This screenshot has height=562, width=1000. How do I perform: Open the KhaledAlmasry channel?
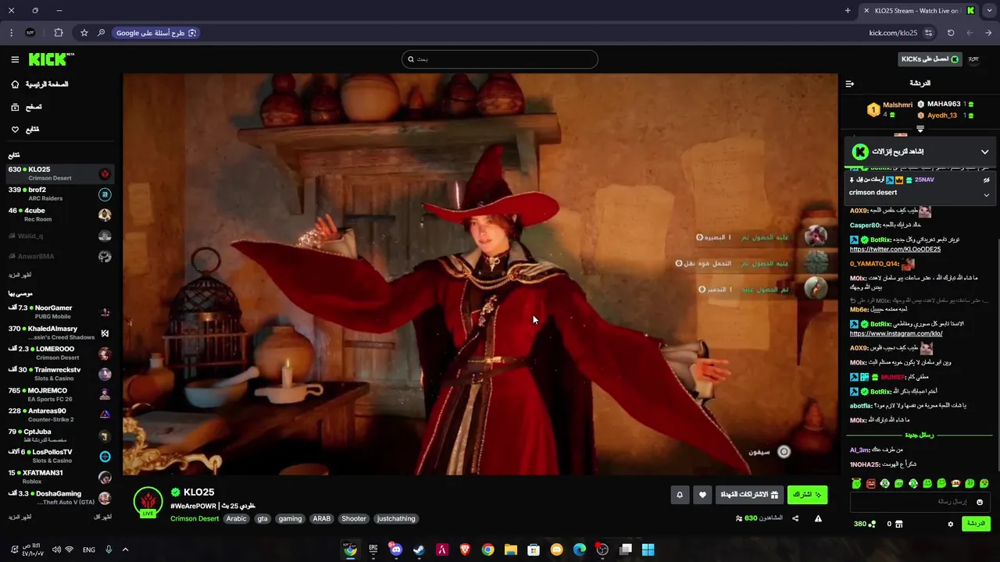[60, 333]
